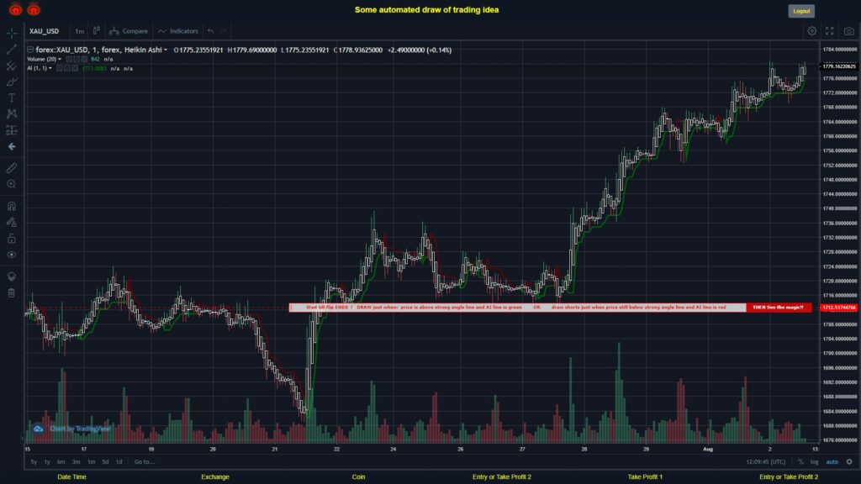861x484 pixels.
Task: Click the red 'THEN See the magic!!!' box
Action: (778, 308)
